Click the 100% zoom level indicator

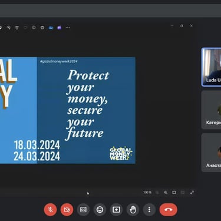click(x=147, y=193)
